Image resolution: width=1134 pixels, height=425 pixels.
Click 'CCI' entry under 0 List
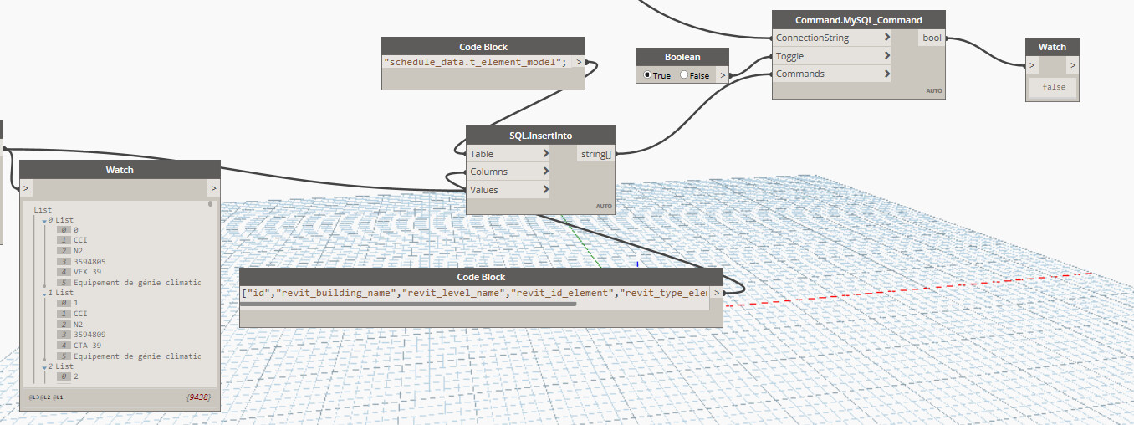[x=80, y=240]
